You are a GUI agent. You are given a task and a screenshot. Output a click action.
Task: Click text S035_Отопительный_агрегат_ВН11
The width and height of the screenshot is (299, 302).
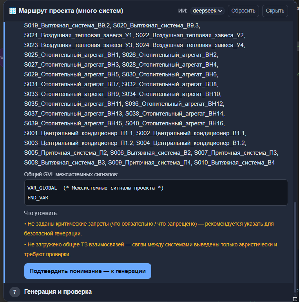coord(72,104)
